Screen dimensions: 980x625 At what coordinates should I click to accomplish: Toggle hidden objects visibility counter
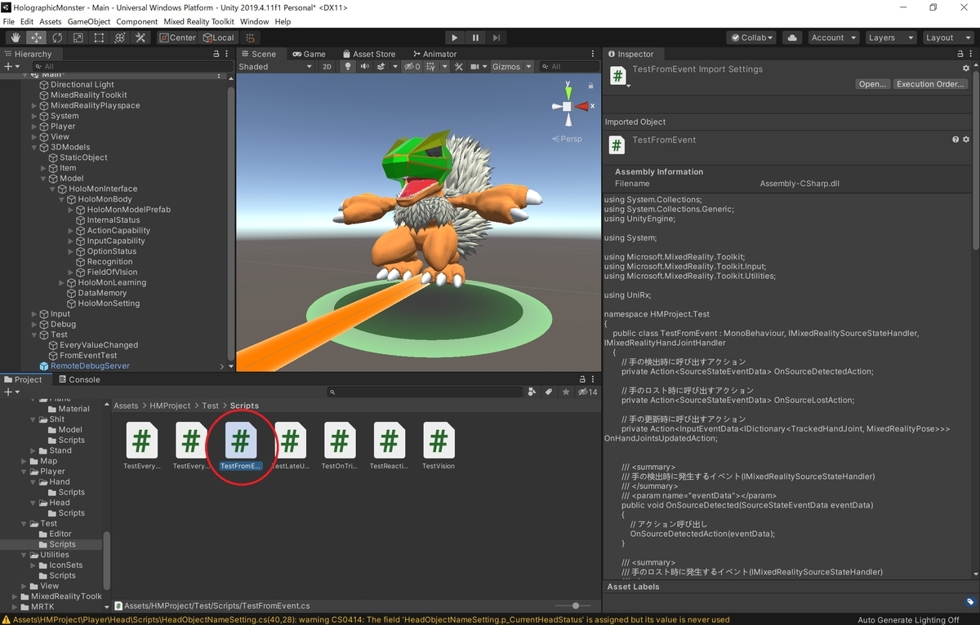(x=413, y=67)
